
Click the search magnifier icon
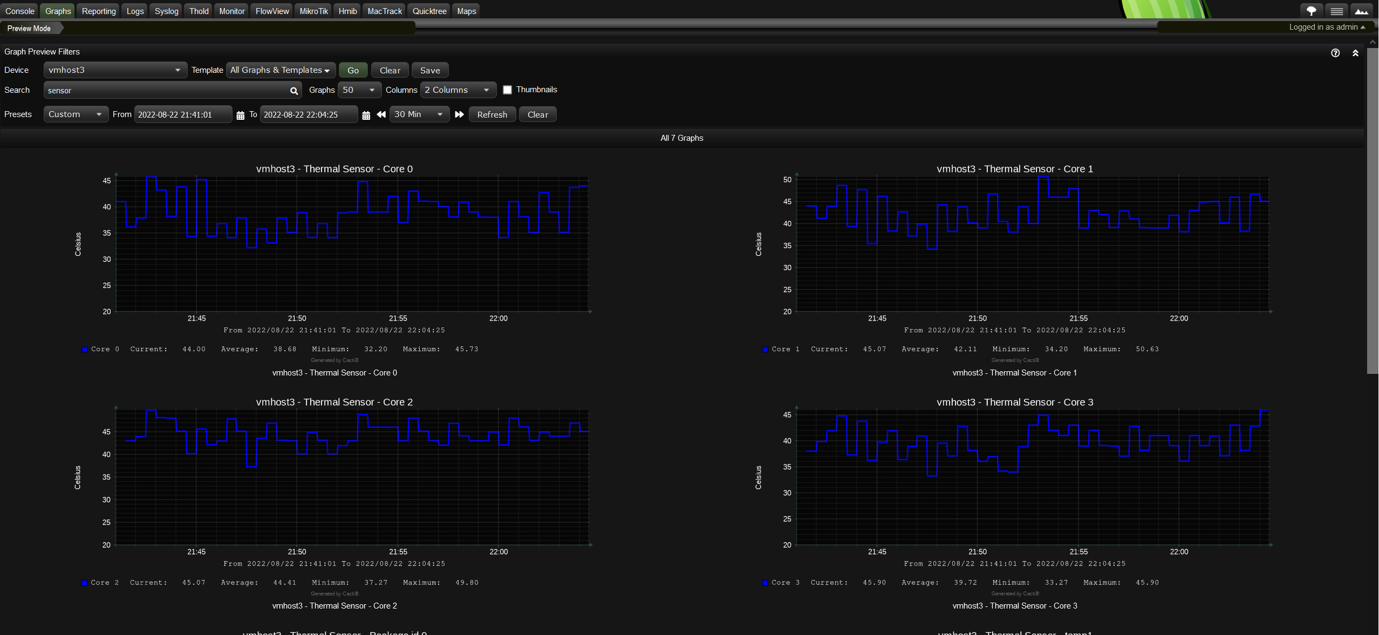(x=294, y=91)
